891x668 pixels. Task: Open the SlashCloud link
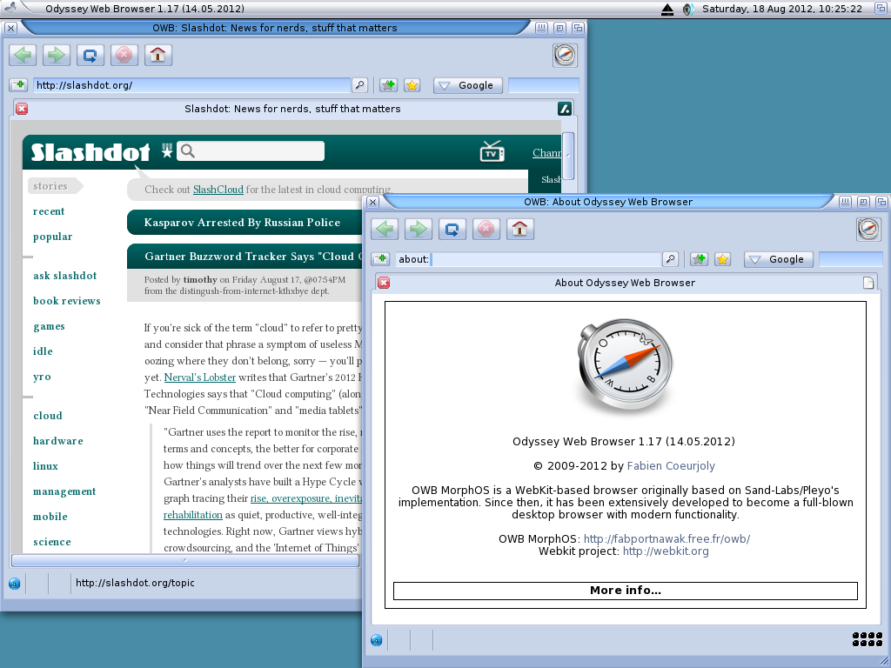click(218, 190)
